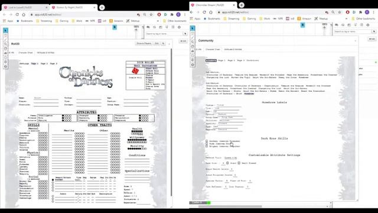
Task: Open new tab in right browser window
Action: coord(242,5)
